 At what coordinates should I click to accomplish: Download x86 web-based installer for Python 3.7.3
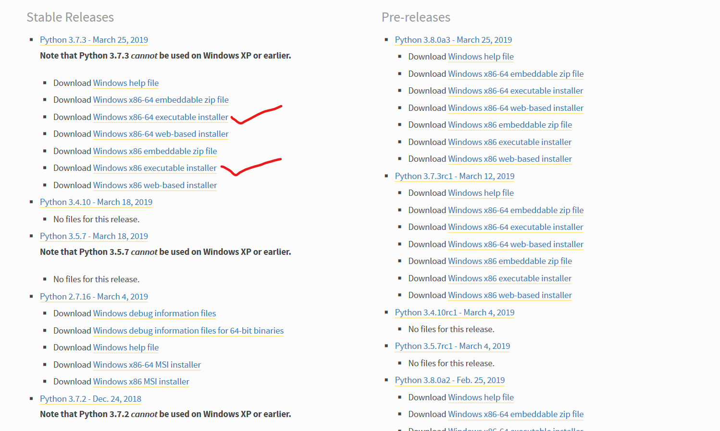(155, 185)
